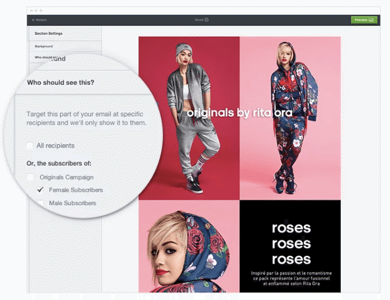Expand the magnified 'Who should see this?' section

[60, 83]
